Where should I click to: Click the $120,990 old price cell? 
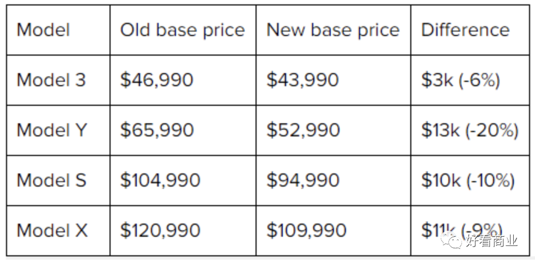coord(160,230)
